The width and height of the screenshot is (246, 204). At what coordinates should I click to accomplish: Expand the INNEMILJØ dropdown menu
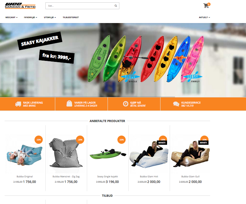point(31,17)
